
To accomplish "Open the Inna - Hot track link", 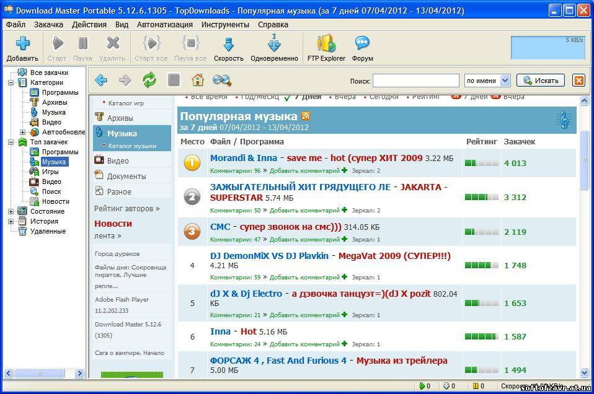I will (233, 331).
